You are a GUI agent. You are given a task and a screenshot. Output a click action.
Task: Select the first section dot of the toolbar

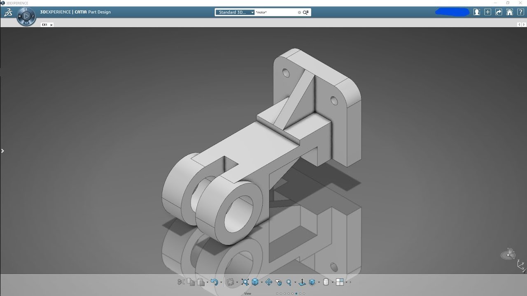(x=277, y=294)
